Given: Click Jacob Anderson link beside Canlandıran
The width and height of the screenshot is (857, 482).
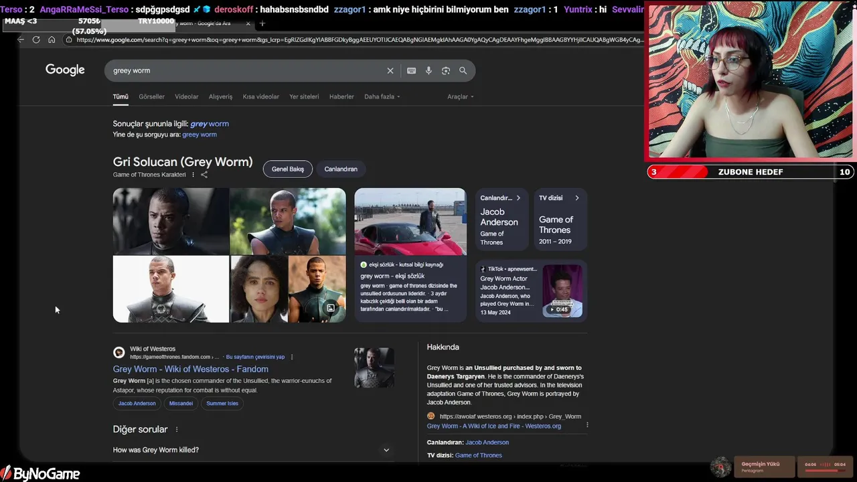Looking at the screenshot, I should (x=487, y=443).
